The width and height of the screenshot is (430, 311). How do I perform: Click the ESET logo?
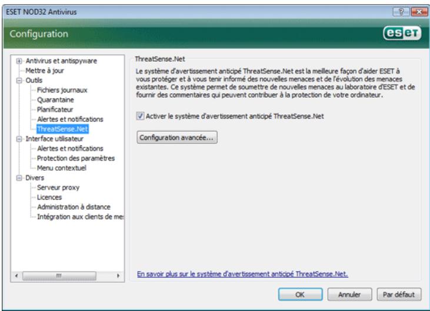tap(402, 34)
